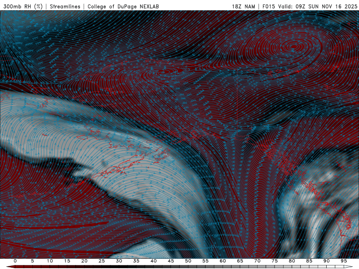Click the '75' value on the color scale
Image resolution: width=359 pixels, height=269 pixels.
tap(275, 261)
